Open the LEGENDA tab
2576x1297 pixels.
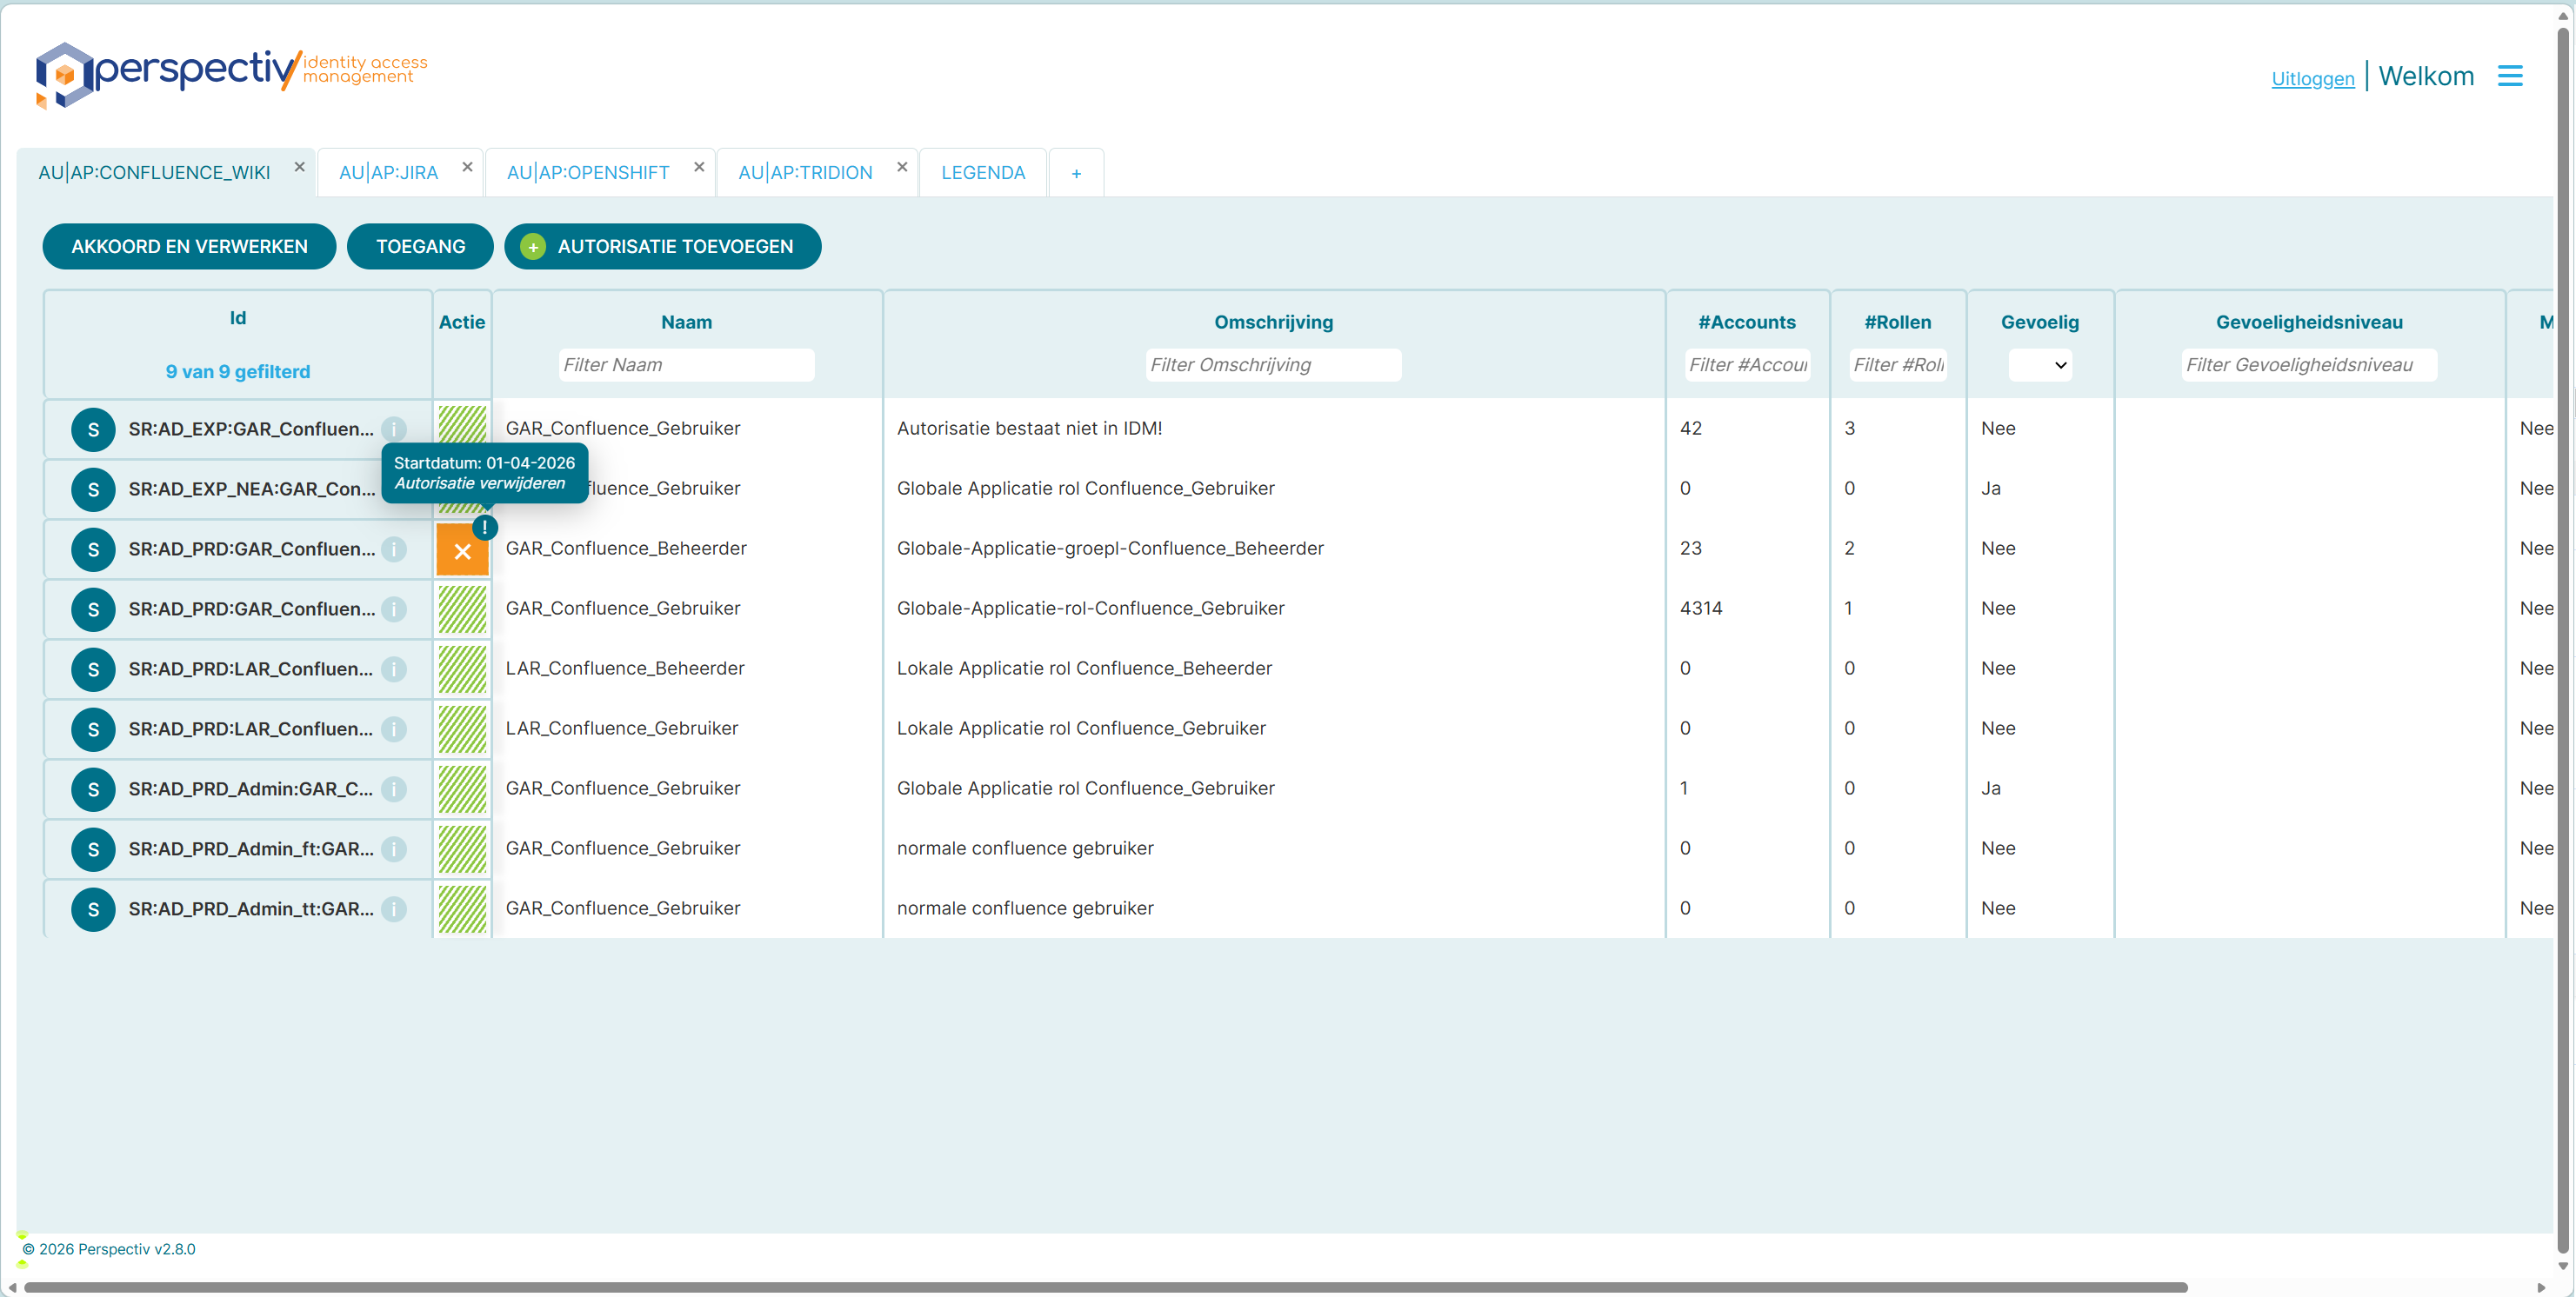point(983,173)
